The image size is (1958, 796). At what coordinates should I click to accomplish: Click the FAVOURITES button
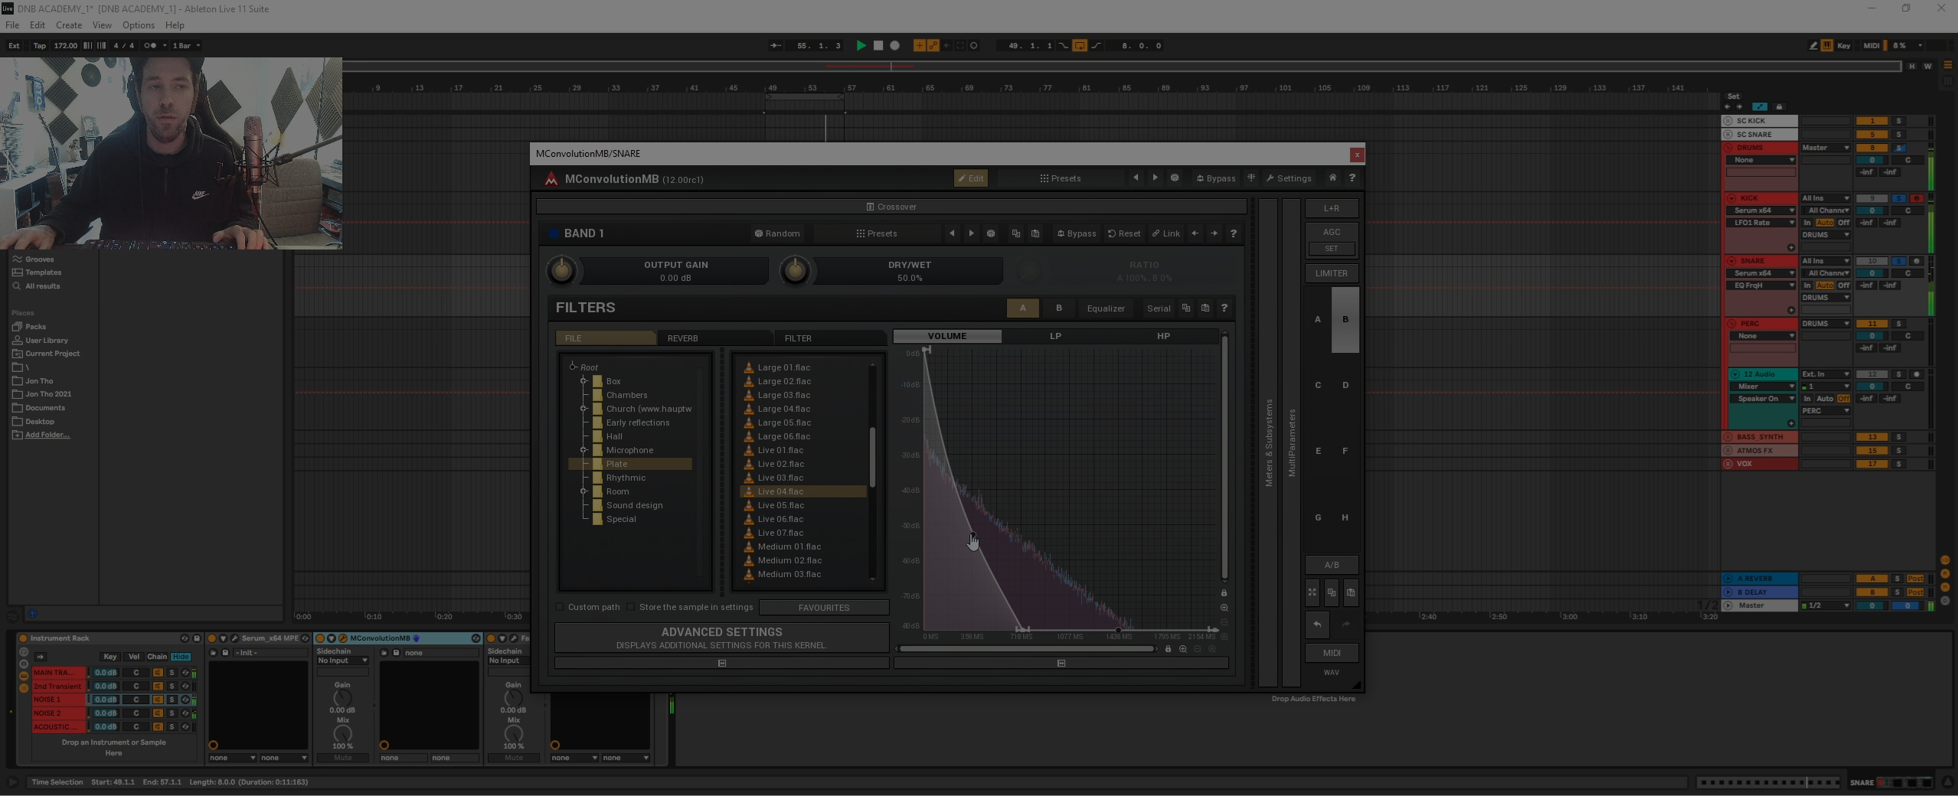point(824,608)
